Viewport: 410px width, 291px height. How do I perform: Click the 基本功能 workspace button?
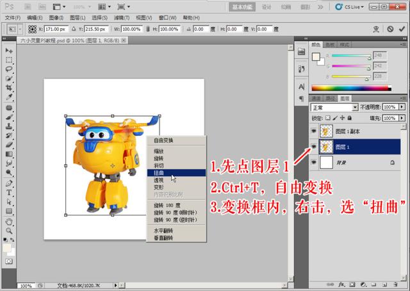pos(242,7)
